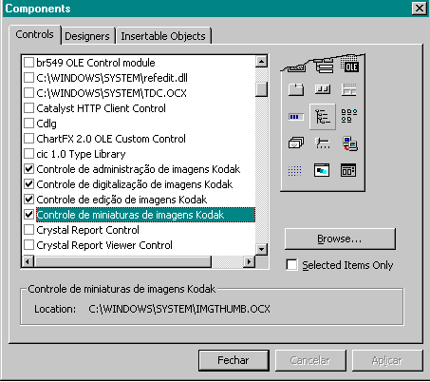430x382 pixels.
Task: Click the TreeView icon in the preview
Action: click(x=323, y=117)
